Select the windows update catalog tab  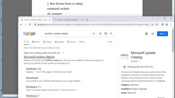[36, 20]
